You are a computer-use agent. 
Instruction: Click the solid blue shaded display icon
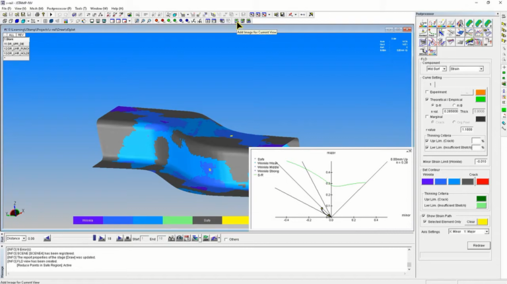[x=17, y=20]
